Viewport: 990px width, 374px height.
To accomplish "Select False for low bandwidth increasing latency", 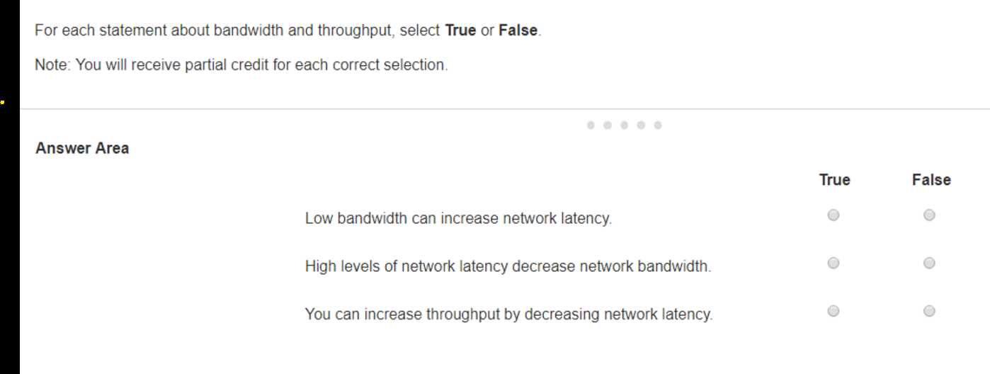I will (929, 215).
